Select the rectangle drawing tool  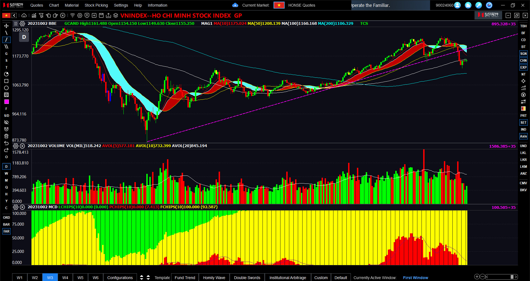click(x=6, y=81)
